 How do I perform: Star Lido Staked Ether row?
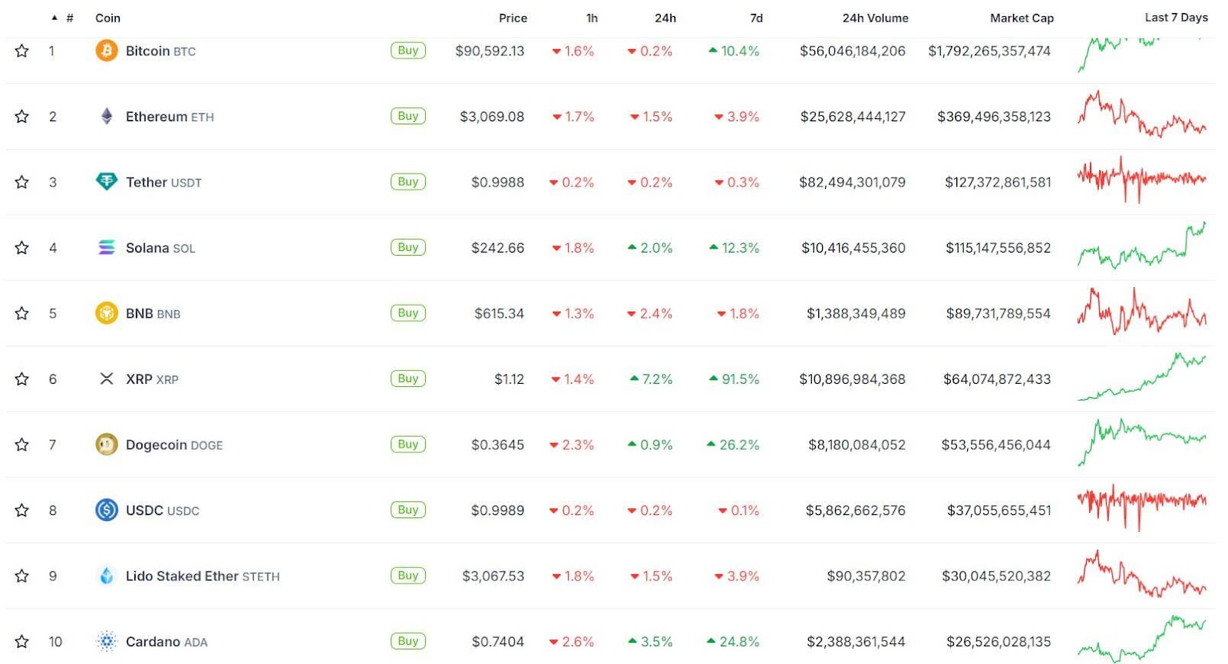(x=22, y=576)
